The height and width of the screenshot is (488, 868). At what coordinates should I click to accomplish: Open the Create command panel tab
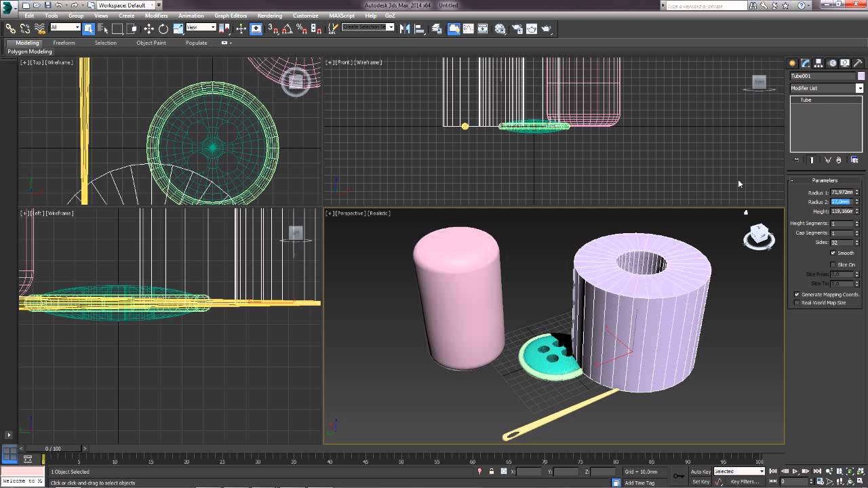tap(792, 63)
